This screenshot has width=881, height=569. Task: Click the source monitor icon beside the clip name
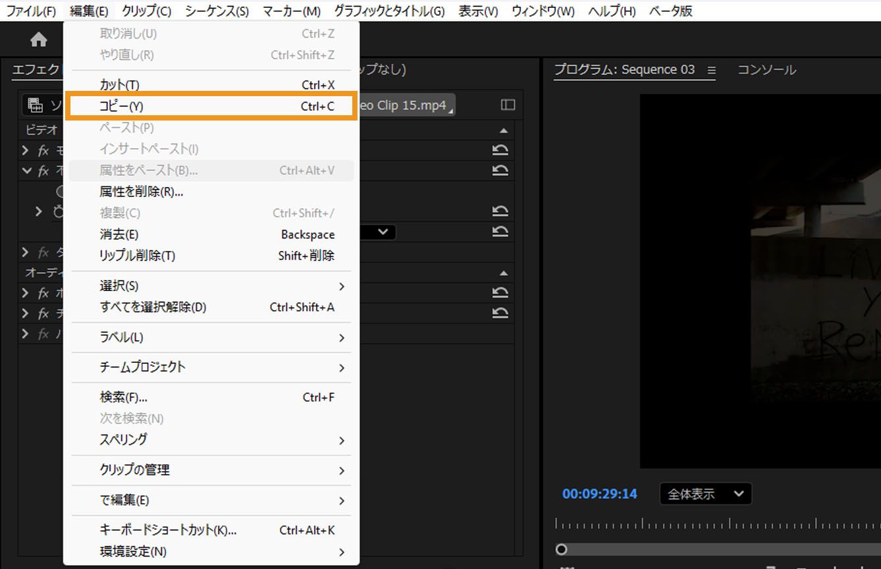click(36, 105)
